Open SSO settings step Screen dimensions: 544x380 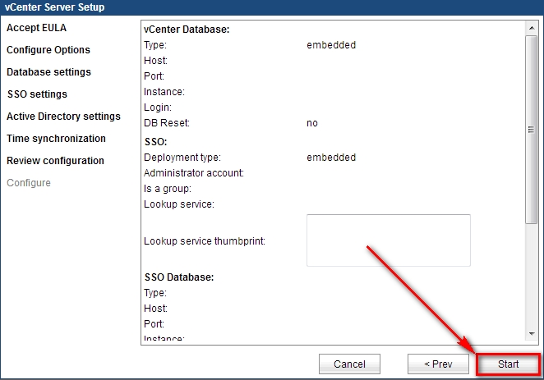[x=37, y=94]
